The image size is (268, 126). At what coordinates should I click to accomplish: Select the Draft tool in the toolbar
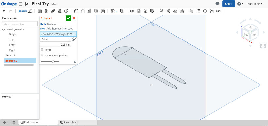[89, 11]
